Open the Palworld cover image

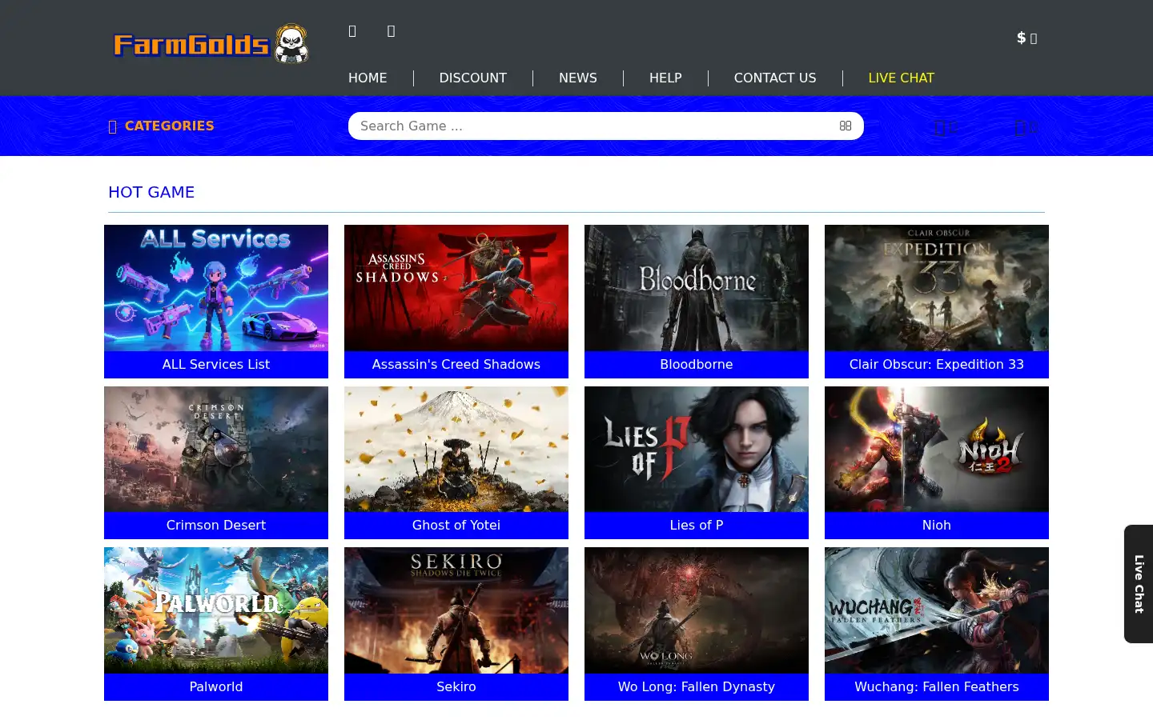tap(216, 610)
